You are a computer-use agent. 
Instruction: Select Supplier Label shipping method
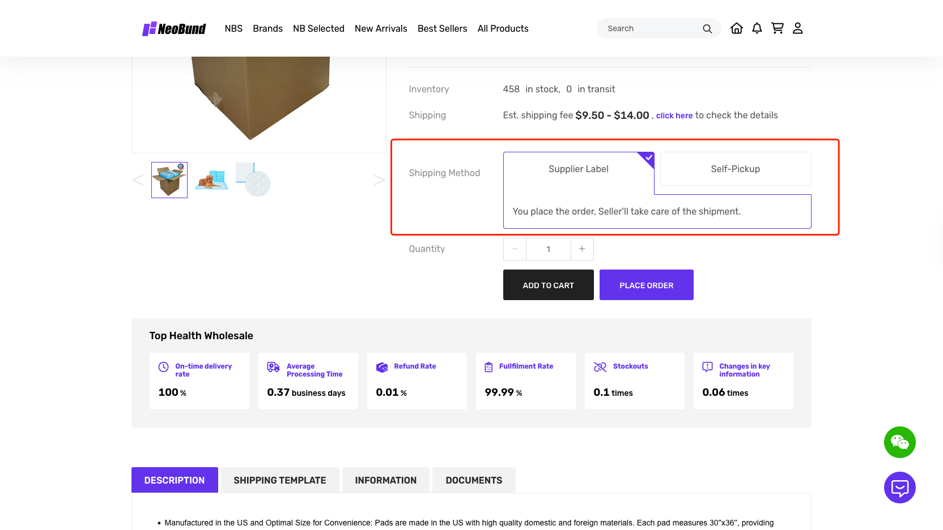click(578, 169)
